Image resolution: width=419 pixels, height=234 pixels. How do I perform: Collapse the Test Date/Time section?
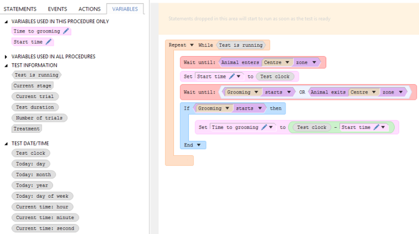pyautogui.click(x=6, y=144)
